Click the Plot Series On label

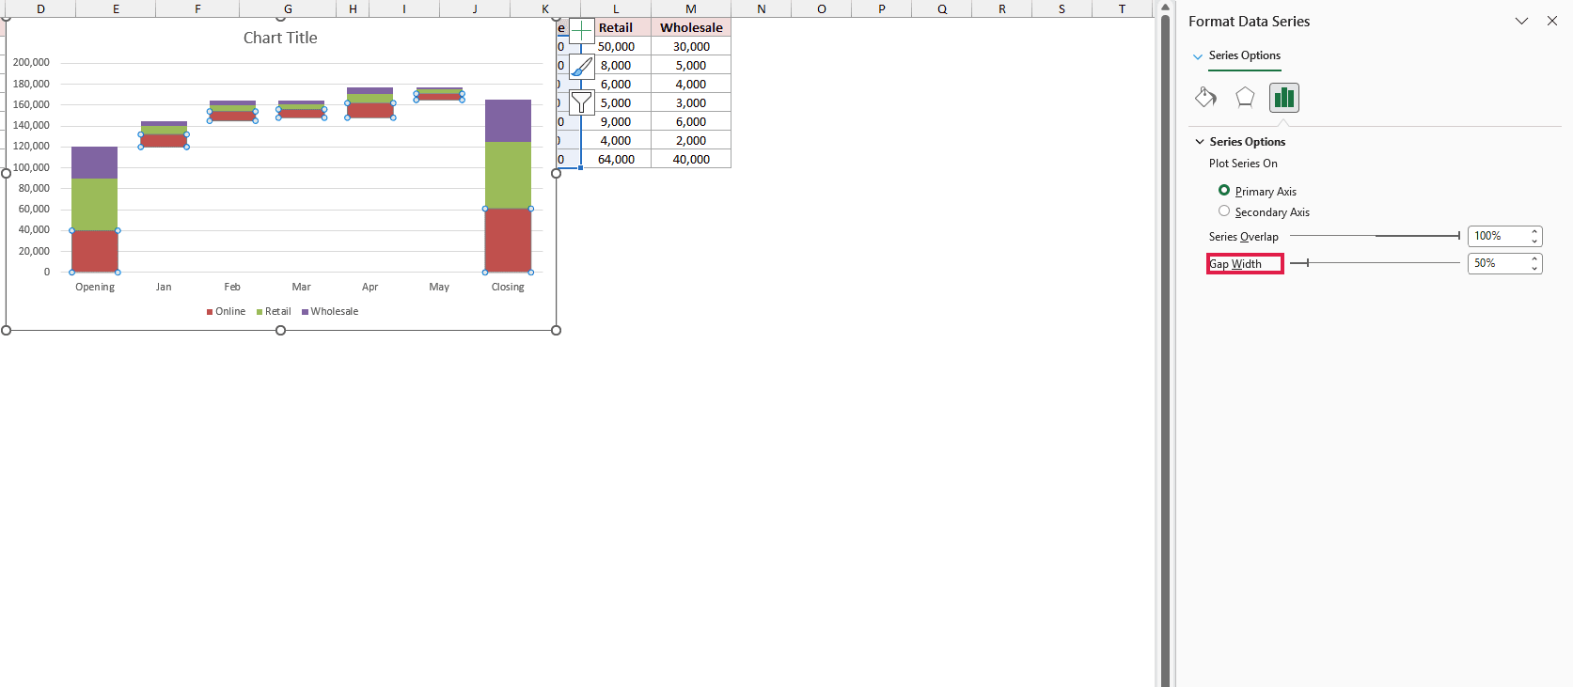pyautogui.click(x=1243, y=164)
